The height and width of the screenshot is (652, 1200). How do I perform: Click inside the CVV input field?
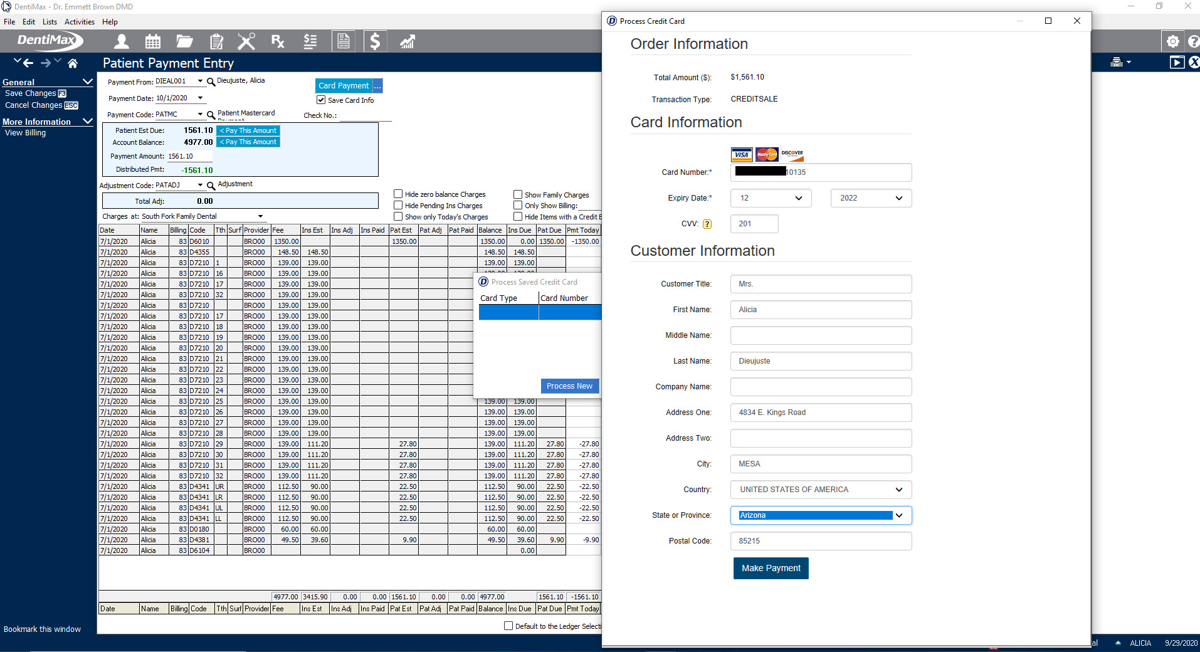pyautogui.click(x=754, y=223)
